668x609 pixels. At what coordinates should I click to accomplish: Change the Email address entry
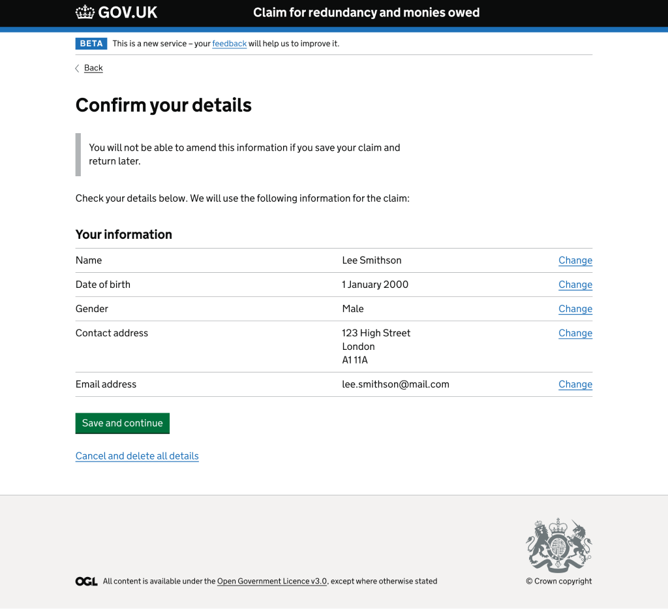pyautogui.click(x=575, y=384)
